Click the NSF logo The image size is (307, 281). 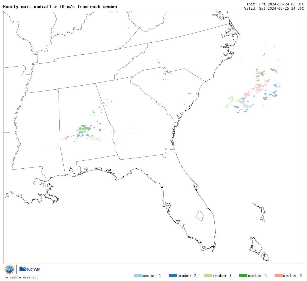pos(9,269)
